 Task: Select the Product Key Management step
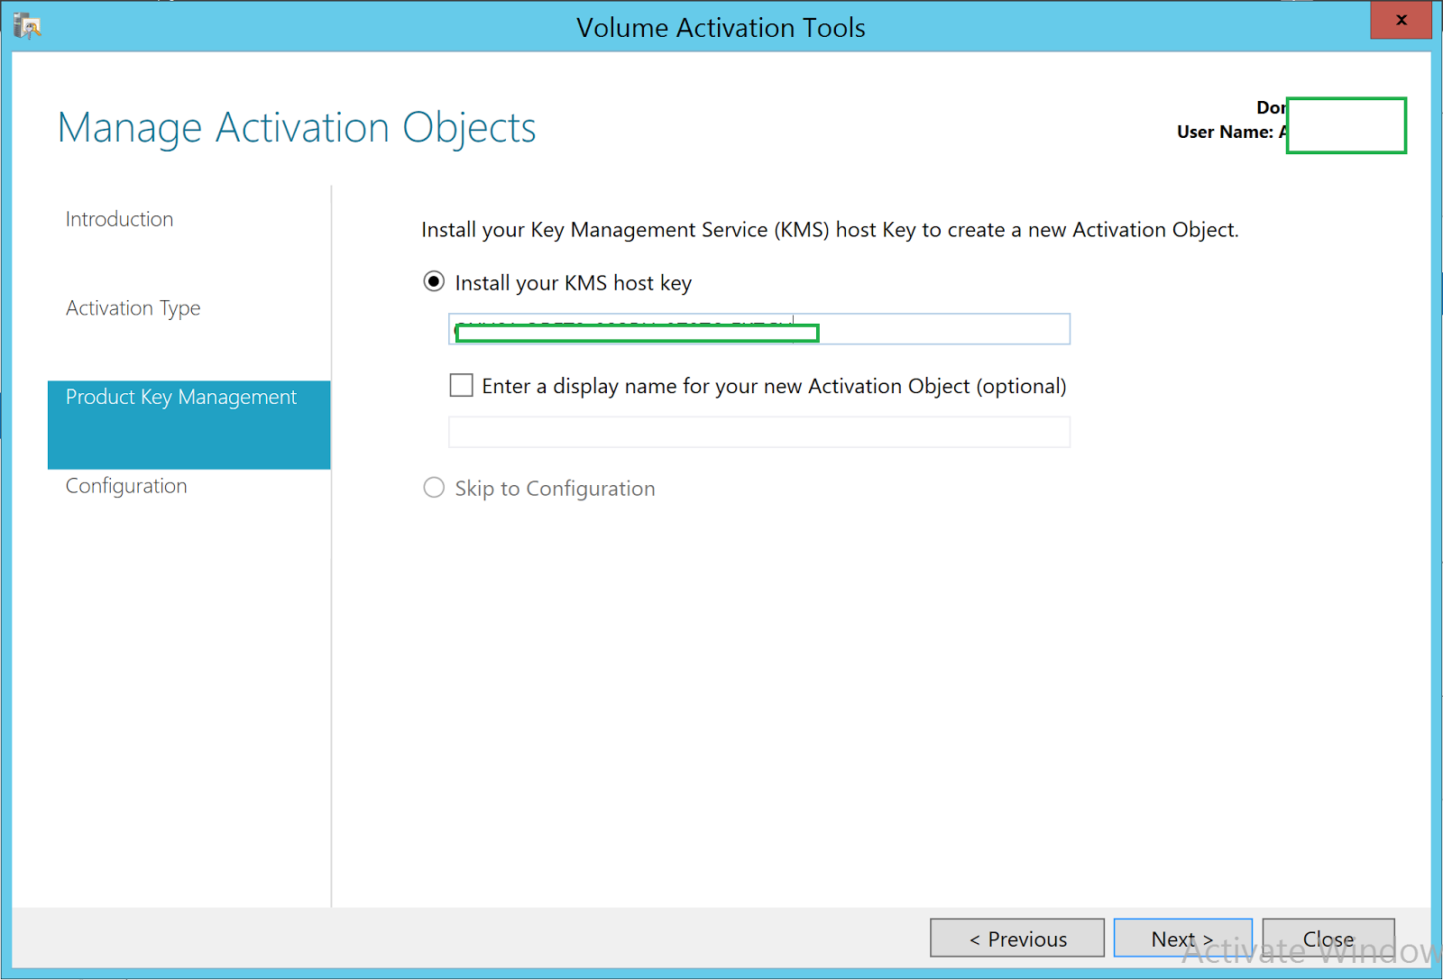tap(181, 397)
